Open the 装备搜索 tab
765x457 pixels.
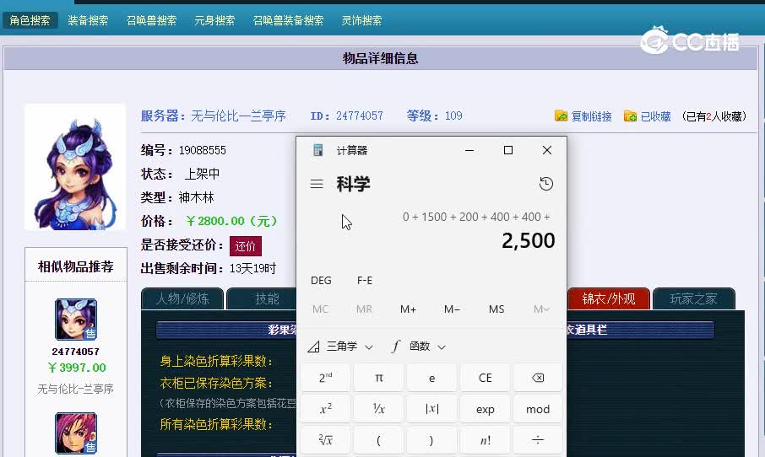coord(88,20)
